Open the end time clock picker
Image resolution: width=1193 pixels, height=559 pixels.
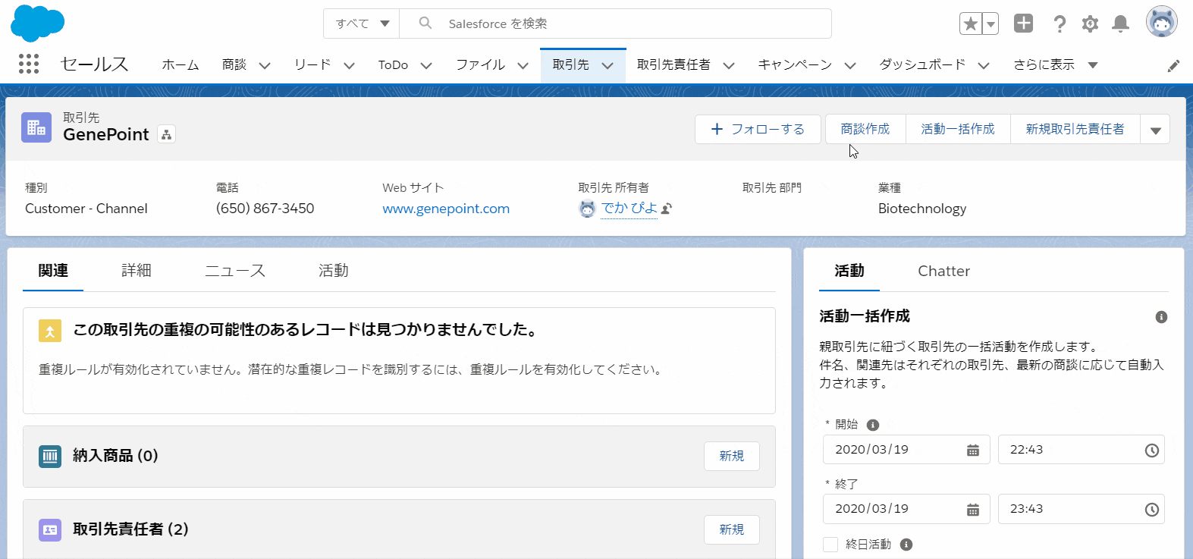coord(1151,510)
